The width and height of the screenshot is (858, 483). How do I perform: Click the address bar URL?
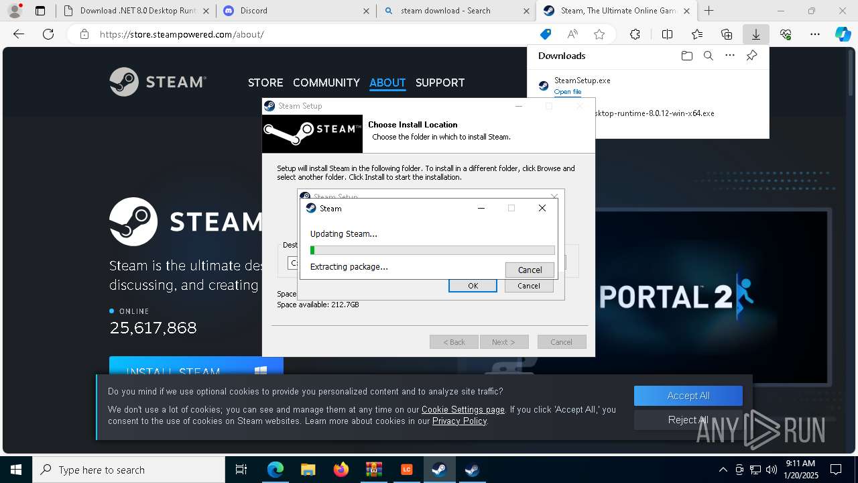click(x=182, y=34)
